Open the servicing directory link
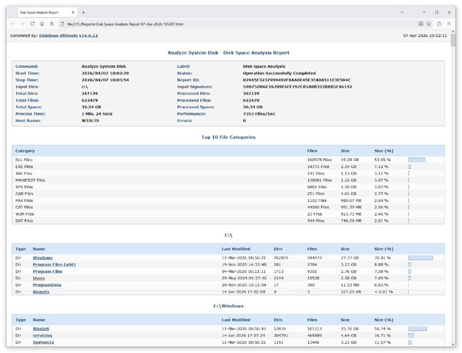This screenshot has width=462, height=353. click(x=42, y=335)
